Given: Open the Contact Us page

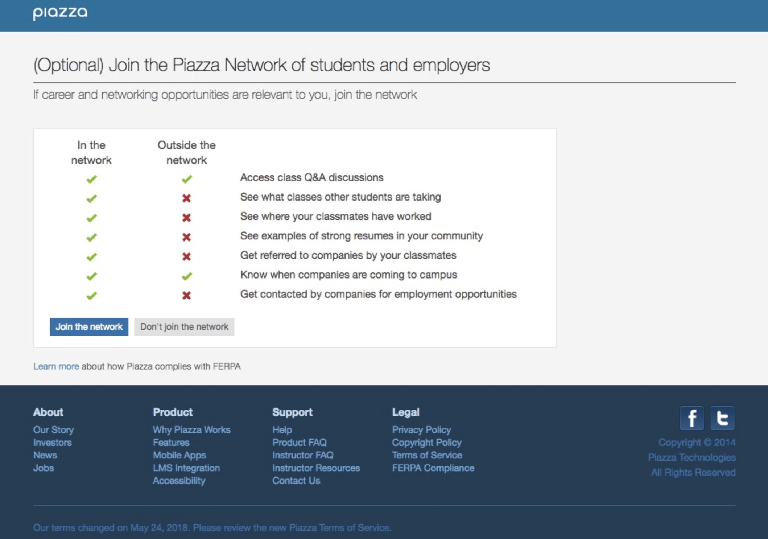Looking at the screenshot, I should tap(296, 481).
